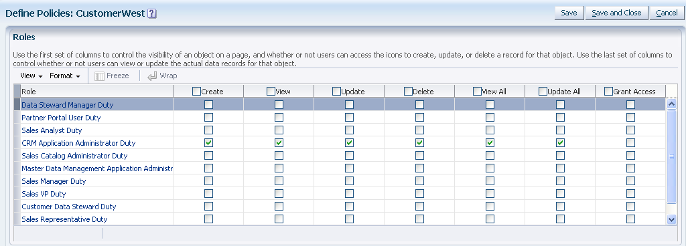Click the Freeze column toolbar icon
The width and height of the screenshot is (686, 246).
(100, 76)
